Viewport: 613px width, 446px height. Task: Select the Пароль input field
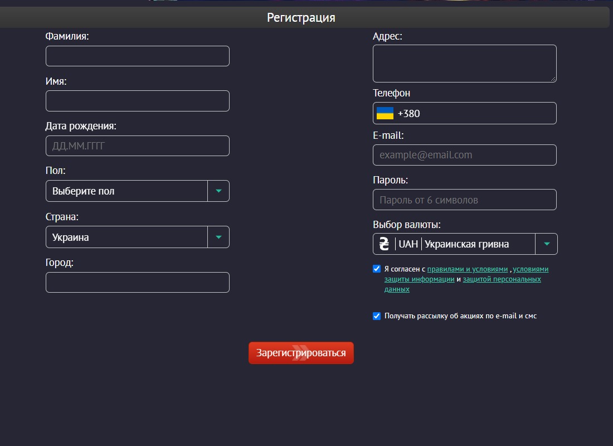click(x=464, y=200)
